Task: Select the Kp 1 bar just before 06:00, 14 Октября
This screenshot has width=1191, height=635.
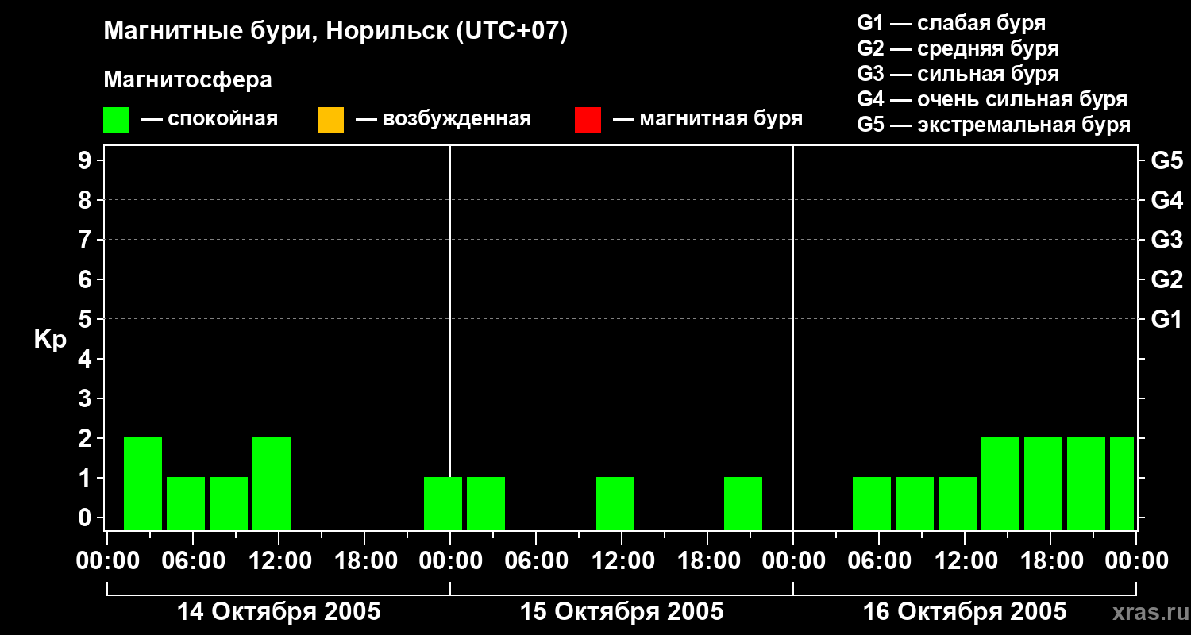Action: pyautogui.click(x=186, y=503)
